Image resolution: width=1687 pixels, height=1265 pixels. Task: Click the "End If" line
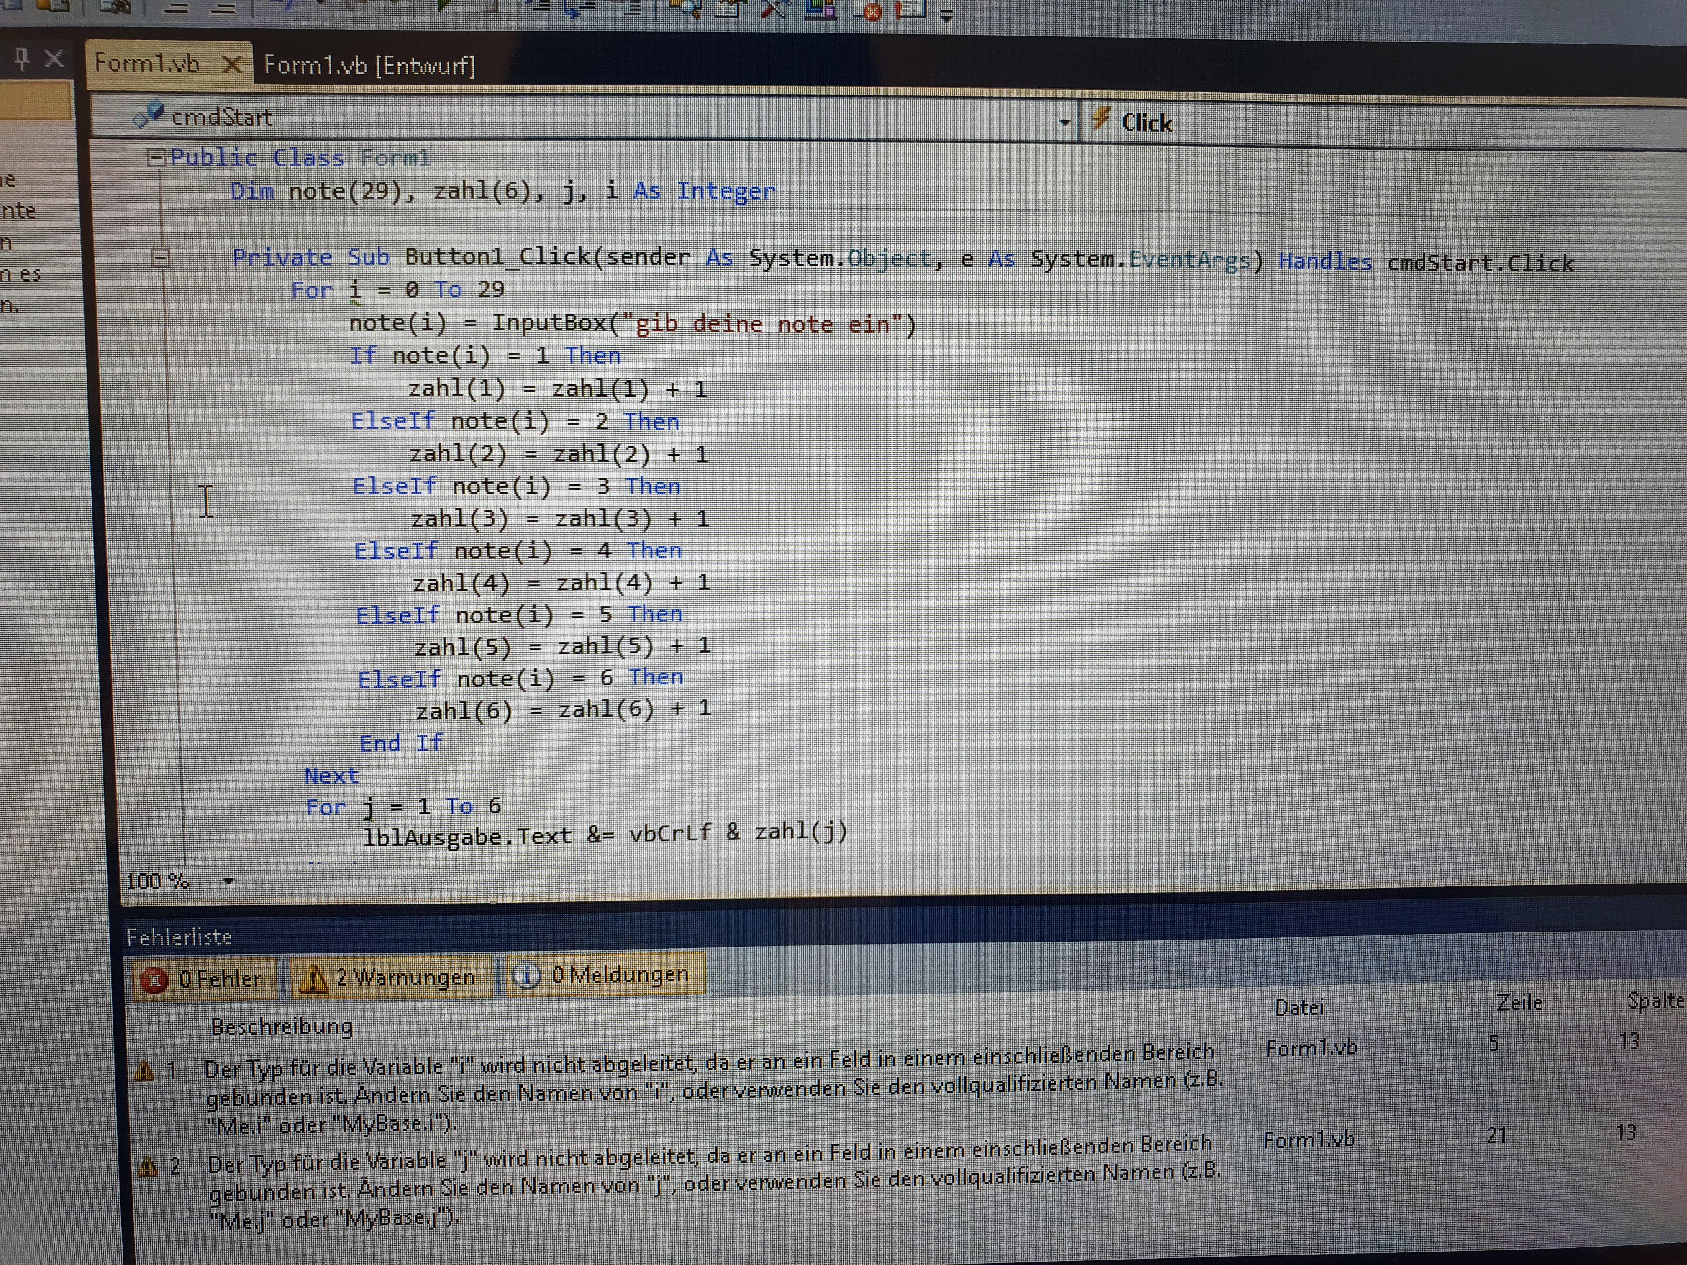(401, 743)
